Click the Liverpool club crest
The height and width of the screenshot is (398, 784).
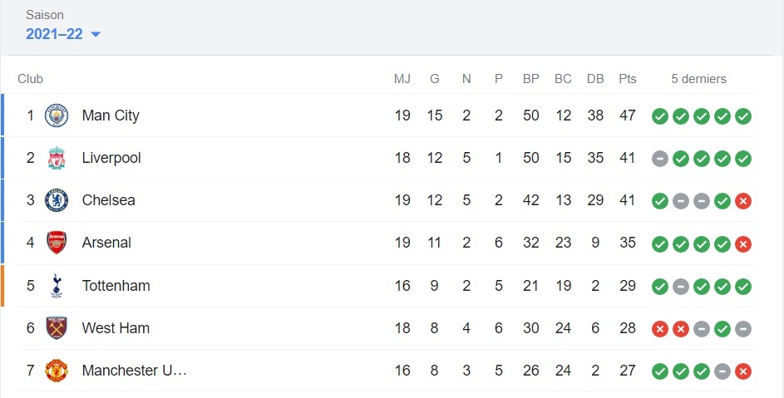[x=57, y=158]
